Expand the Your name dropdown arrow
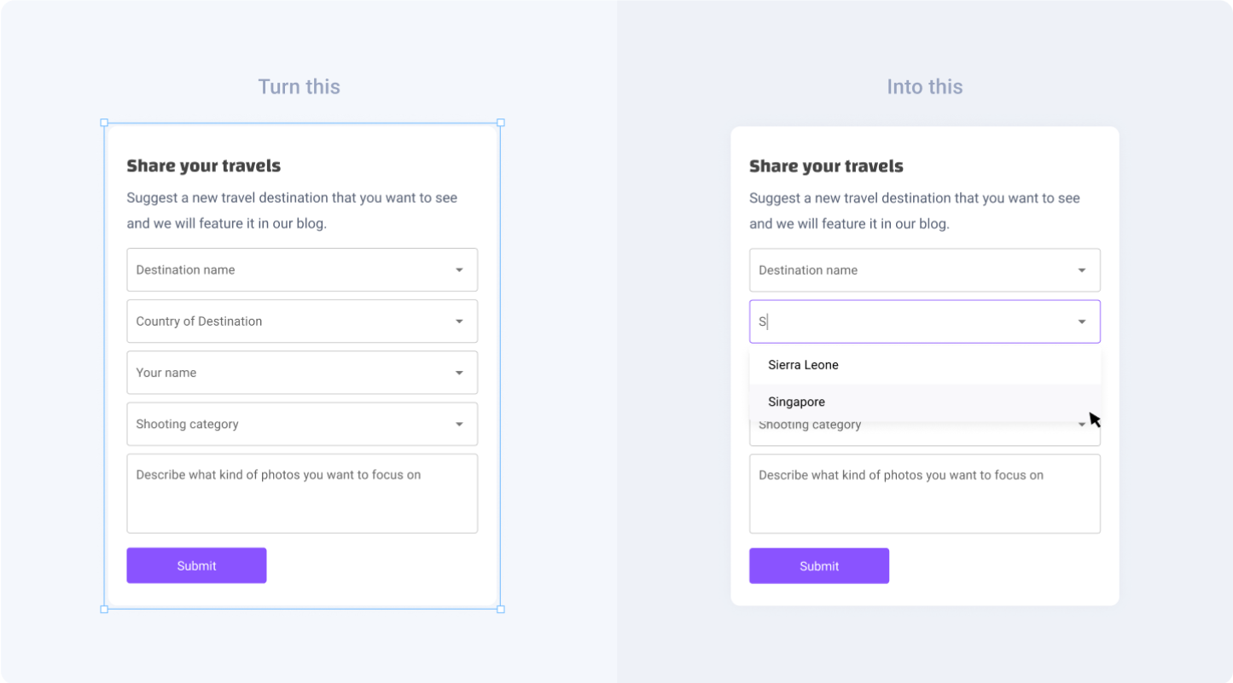 pyautogui.click(x=459, y=373)
